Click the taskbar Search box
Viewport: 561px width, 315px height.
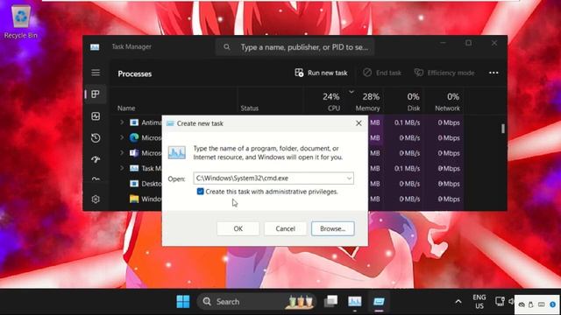click(x=257, y=301)
